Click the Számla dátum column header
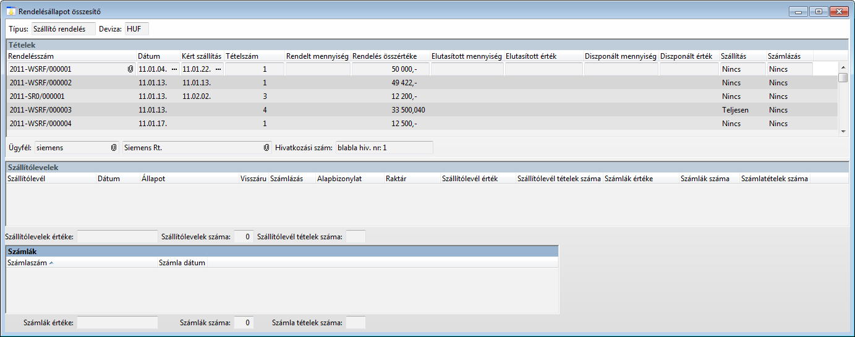The image size is (855, 337). 182,263
